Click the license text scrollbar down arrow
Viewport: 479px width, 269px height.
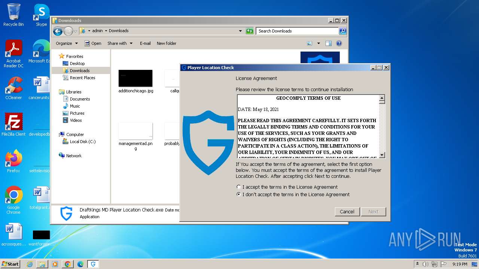pyautogui.click(x=382, y=155)
